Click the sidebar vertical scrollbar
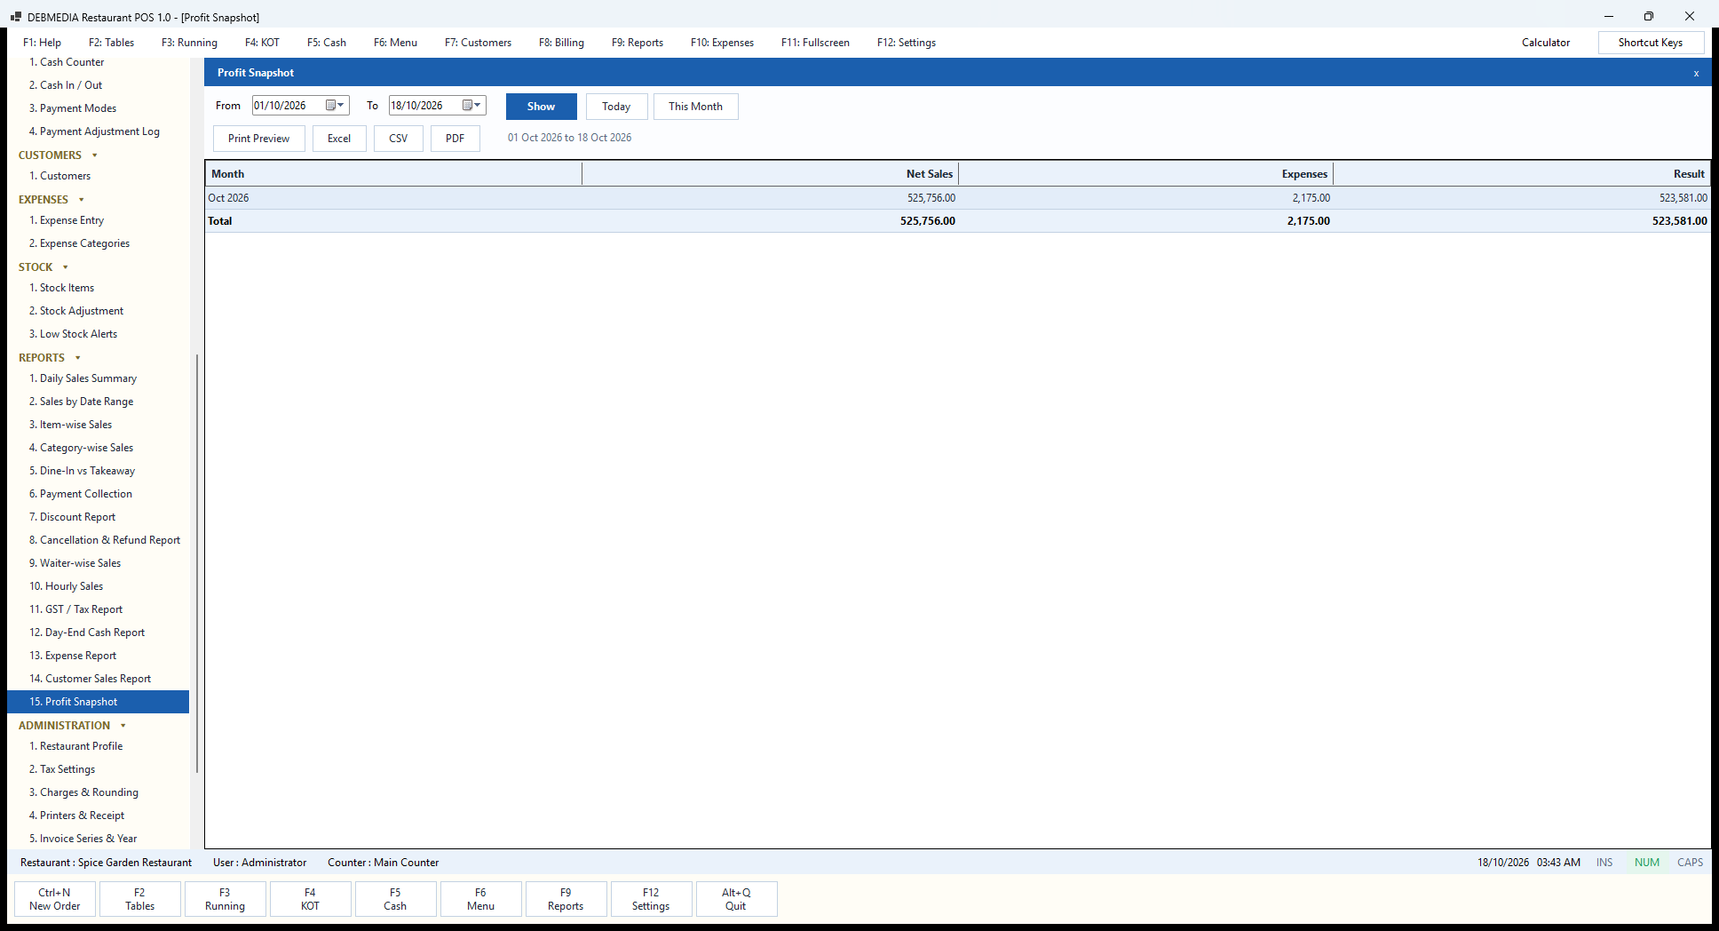This screenshot has height=931, width=1719. [x=196, y=564]
